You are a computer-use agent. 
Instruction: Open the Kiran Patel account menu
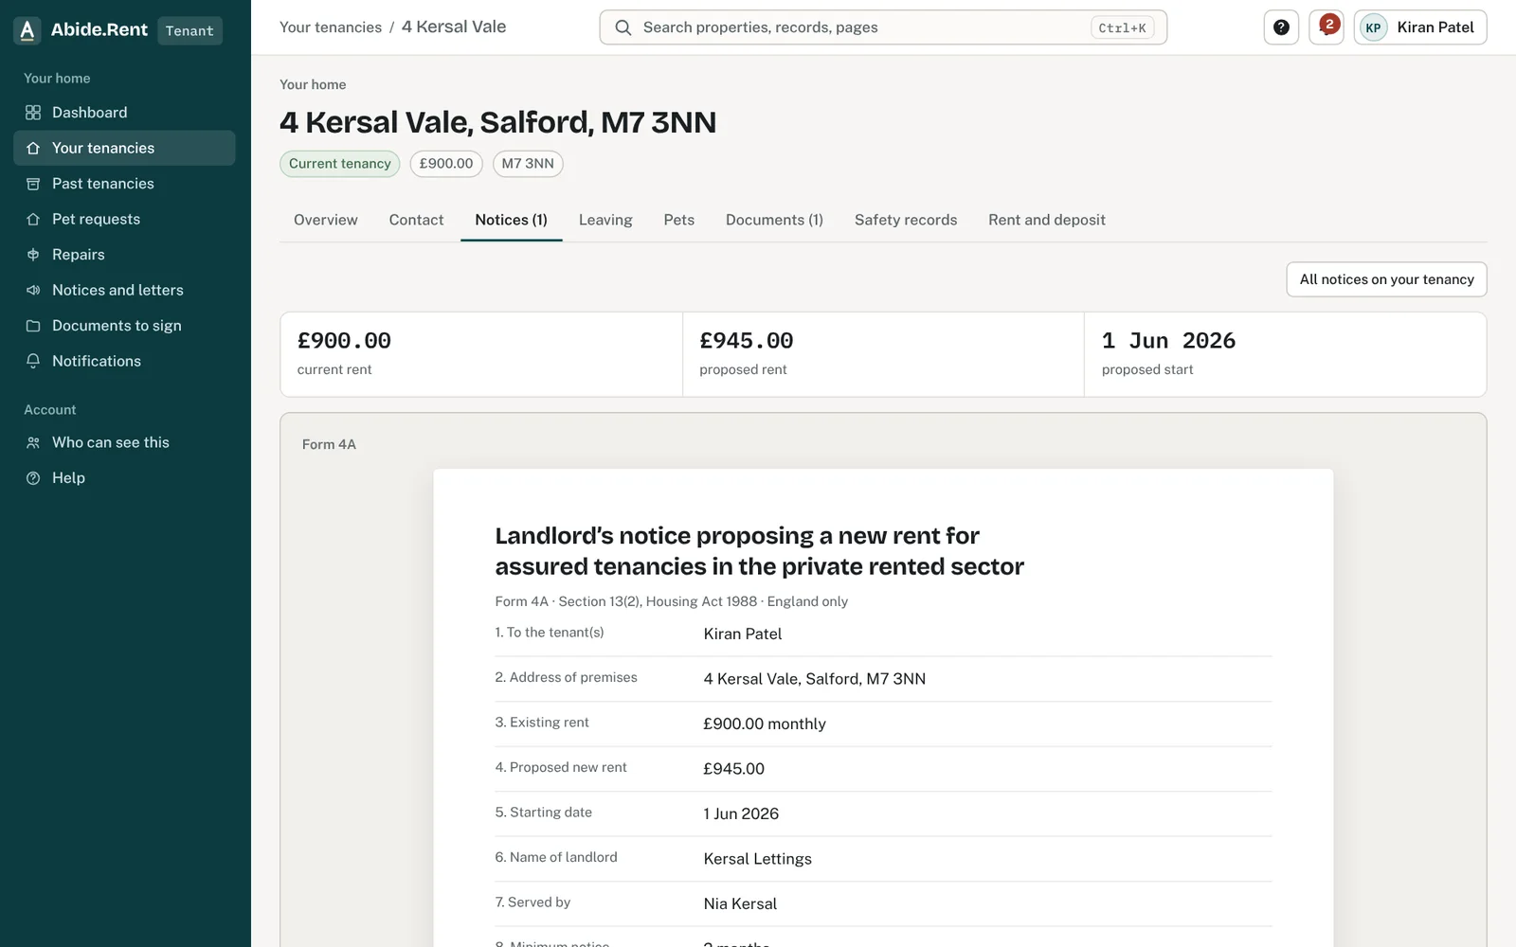pos(1420,27)
